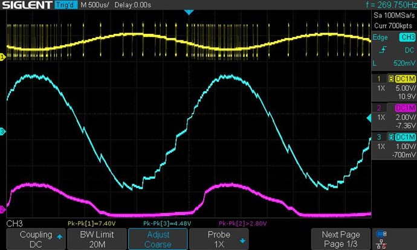Click the channel 1 BW limit B icon
417x250 pixels.
[391, 79]
